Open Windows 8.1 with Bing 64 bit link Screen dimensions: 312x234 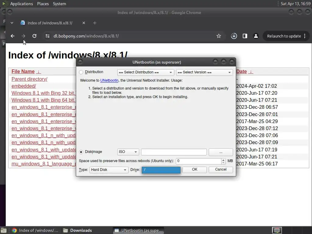(44, 100)
